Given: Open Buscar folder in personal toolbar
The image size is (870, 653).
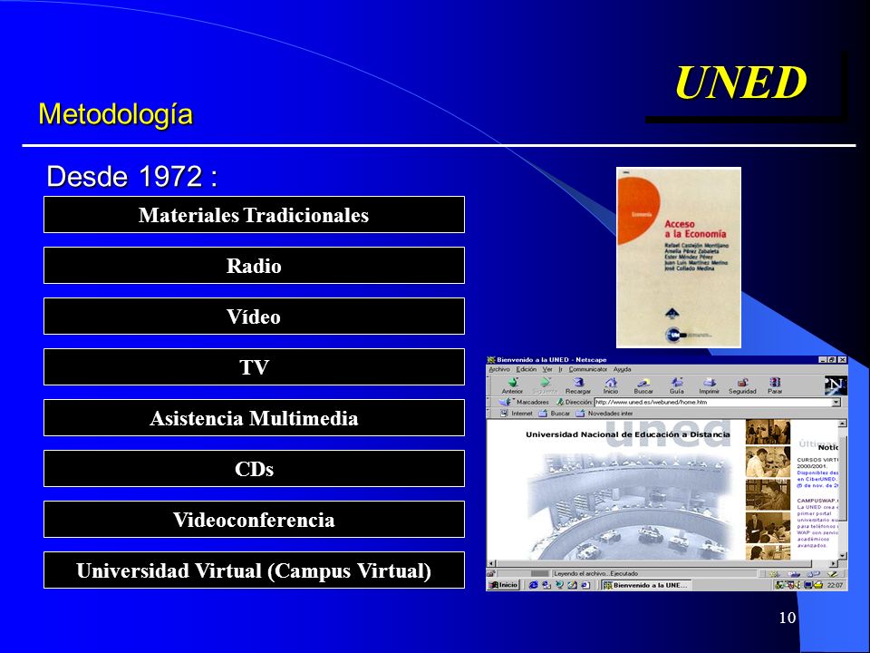Looking at the screenshot, I should coord(555,414).
